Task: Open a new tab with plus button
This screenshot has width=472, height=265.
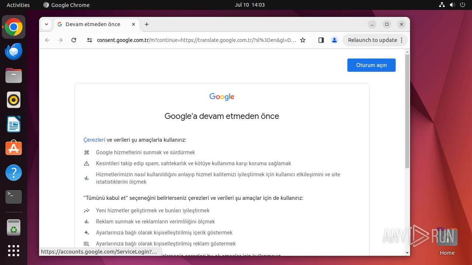Action: (147, 24)
